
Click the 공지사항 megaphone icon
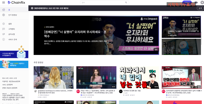coord(4,34)
